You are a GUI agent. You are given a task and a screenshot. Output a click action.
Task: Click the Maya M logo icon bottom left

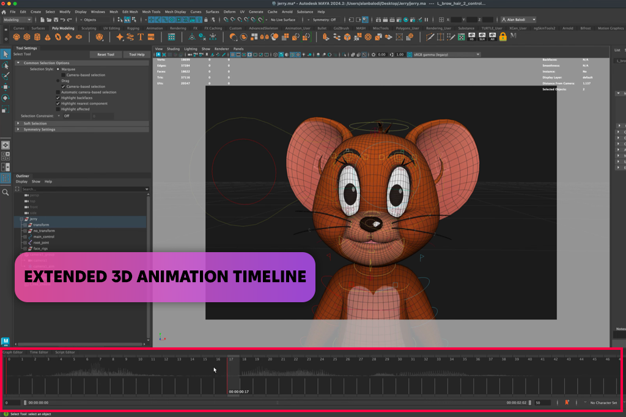(x=5, y=342)
